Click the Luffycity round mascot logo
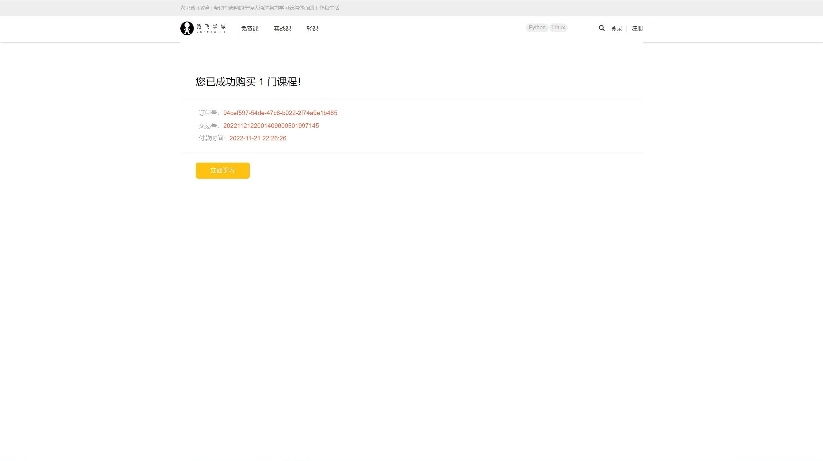 [x=187, y=28]
